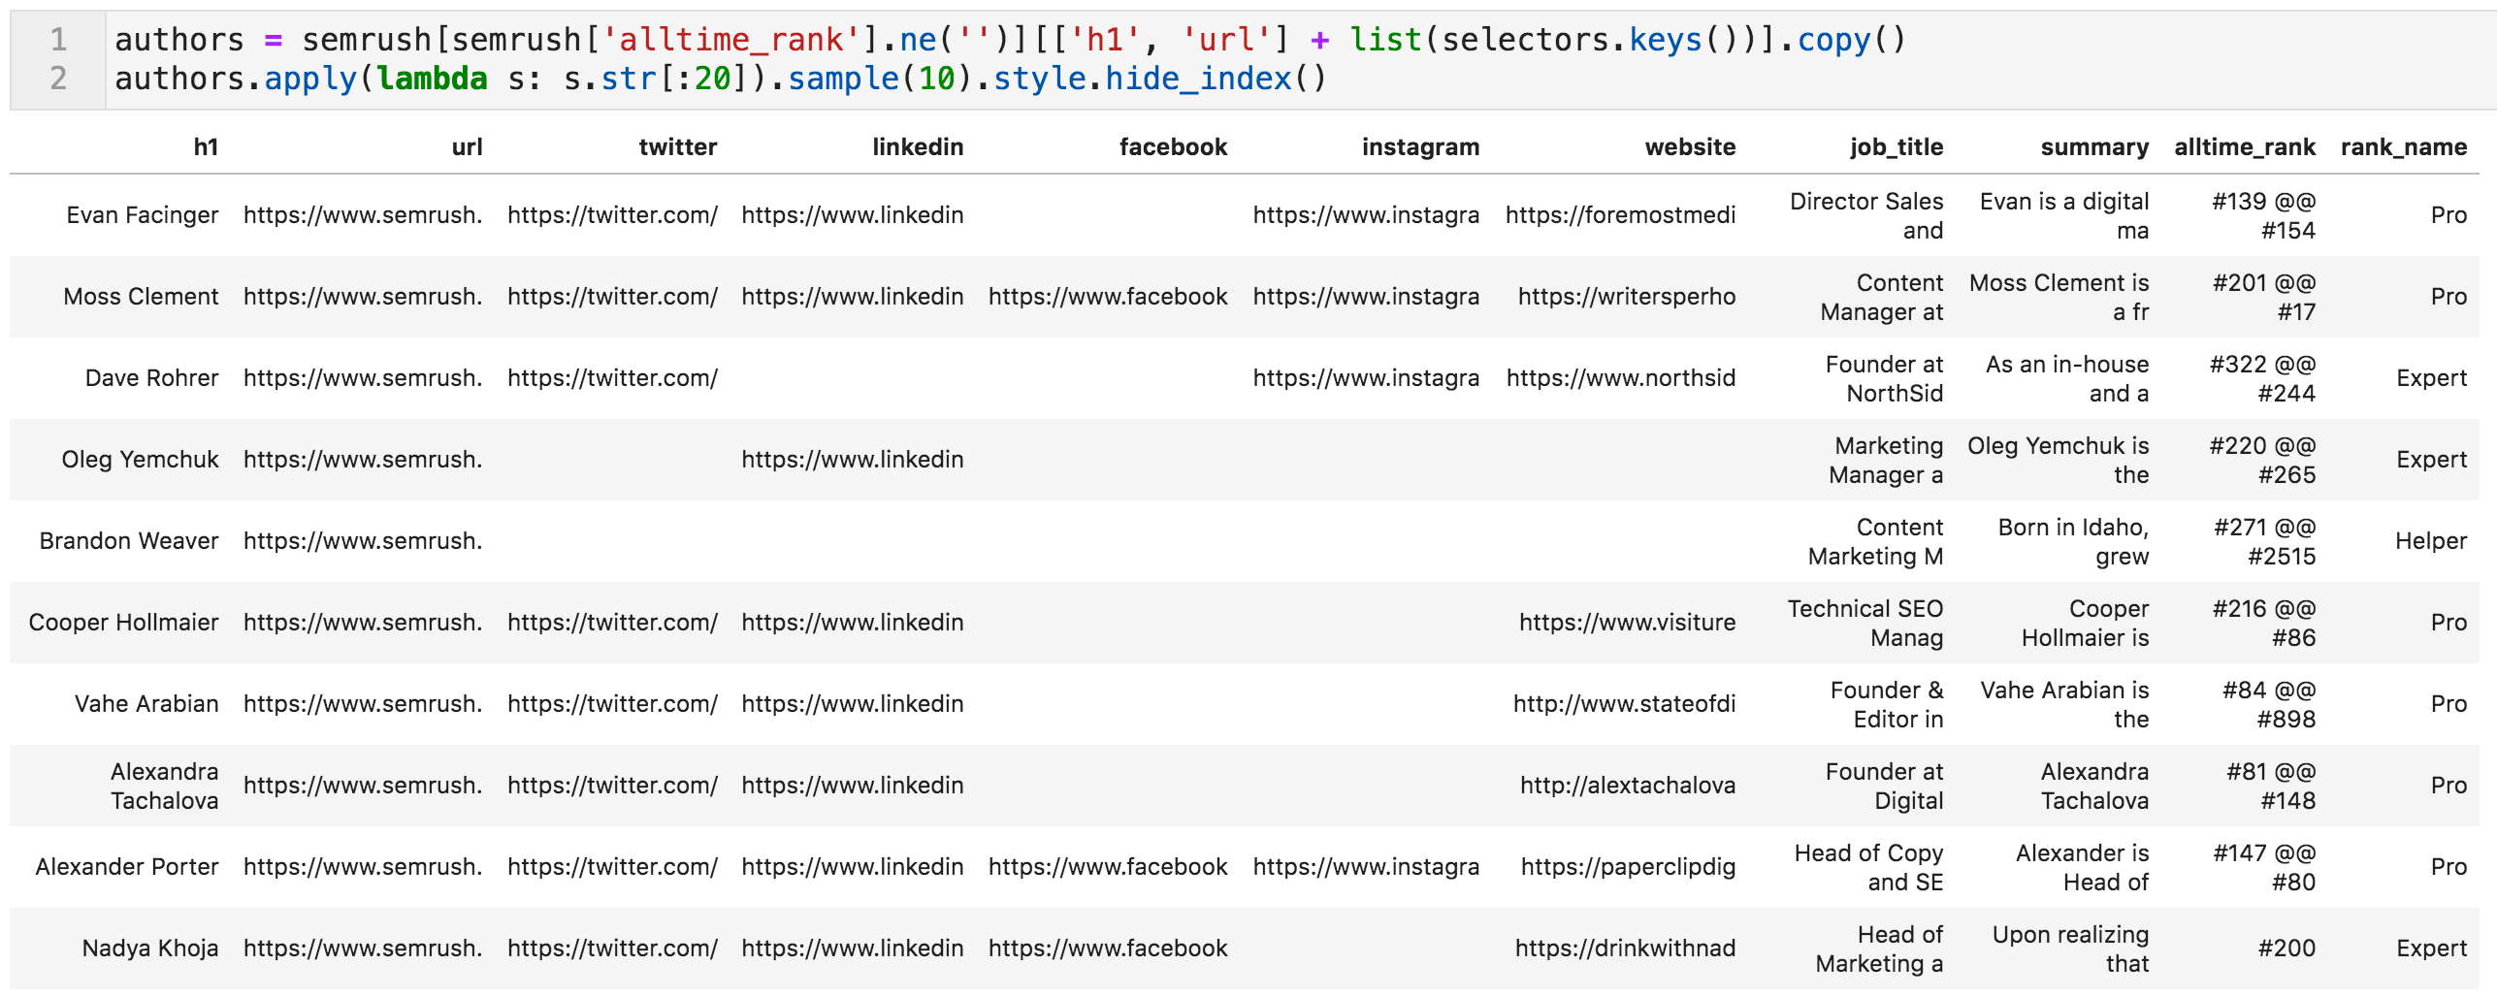
Task: Click the 'h1' column header
Action: [206, 147]
